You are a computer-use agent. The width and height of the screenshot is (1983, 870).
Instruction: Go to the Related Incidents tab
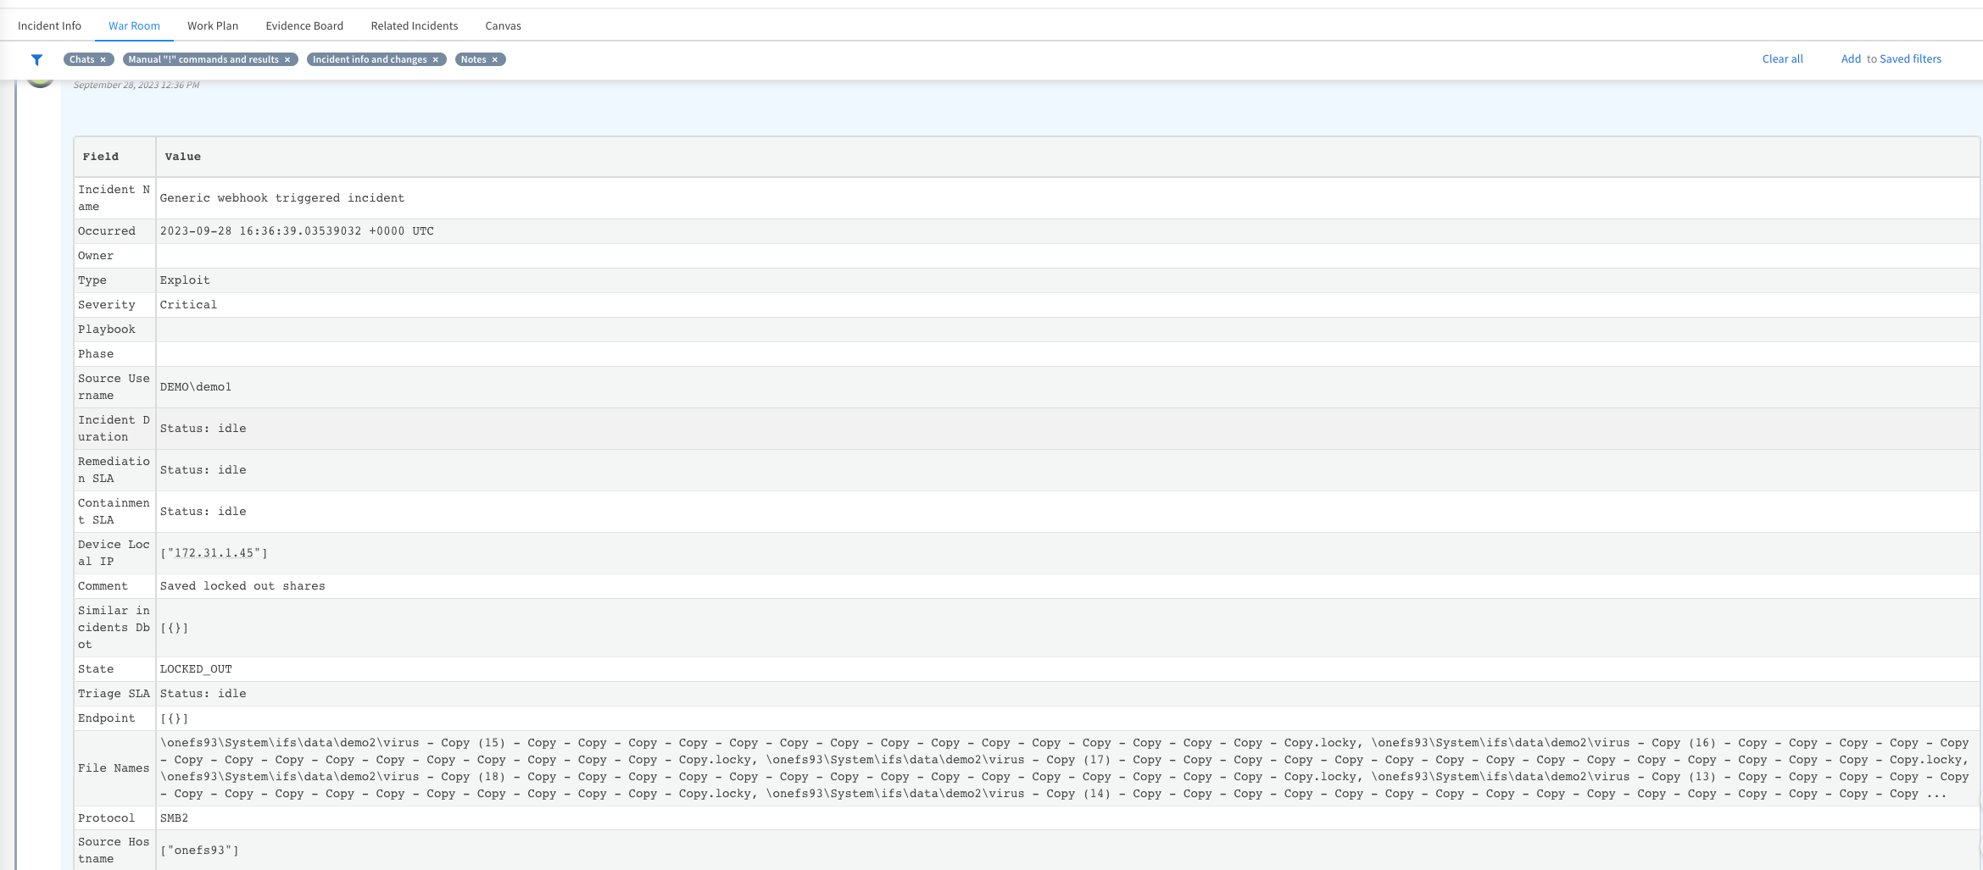coord(414,25)
